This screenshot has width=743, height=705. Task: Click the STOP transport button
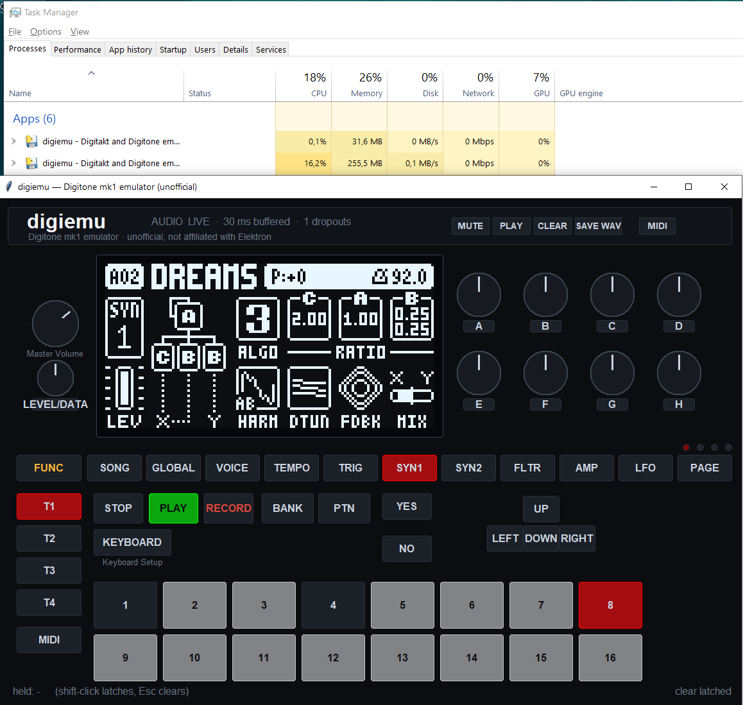(118, 508)
